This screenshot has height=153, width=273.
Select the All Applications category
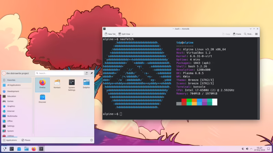click(16, 85)
